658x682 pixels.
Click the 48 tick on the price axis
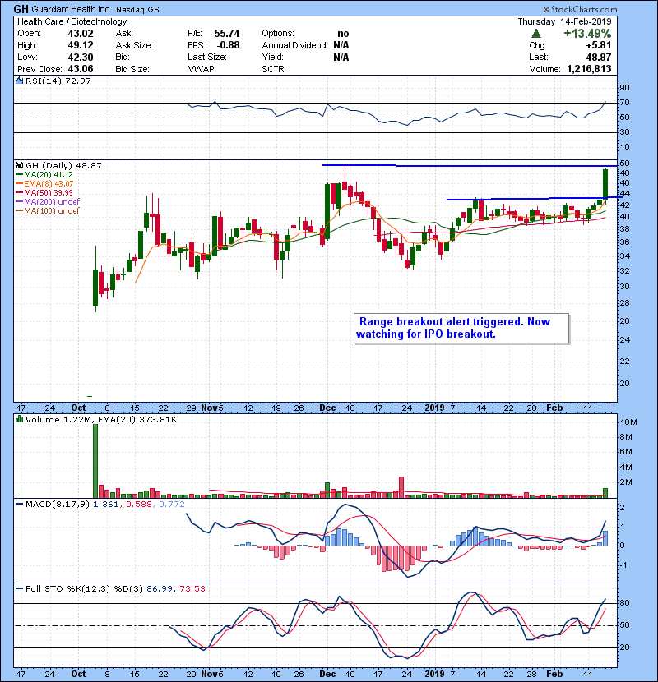pyautogui.click(x=625, y=173)
